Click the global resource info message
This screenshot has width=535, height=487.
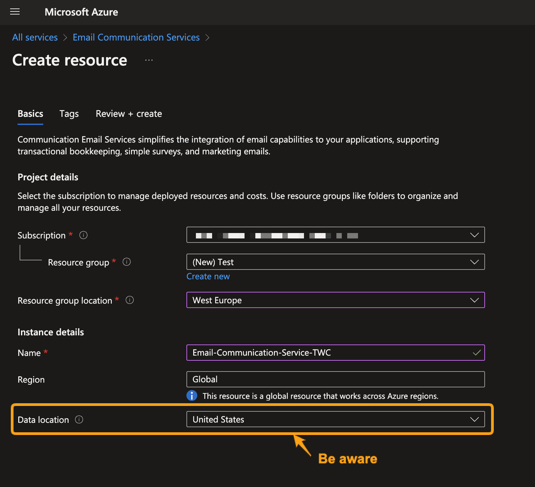[320, 396]
